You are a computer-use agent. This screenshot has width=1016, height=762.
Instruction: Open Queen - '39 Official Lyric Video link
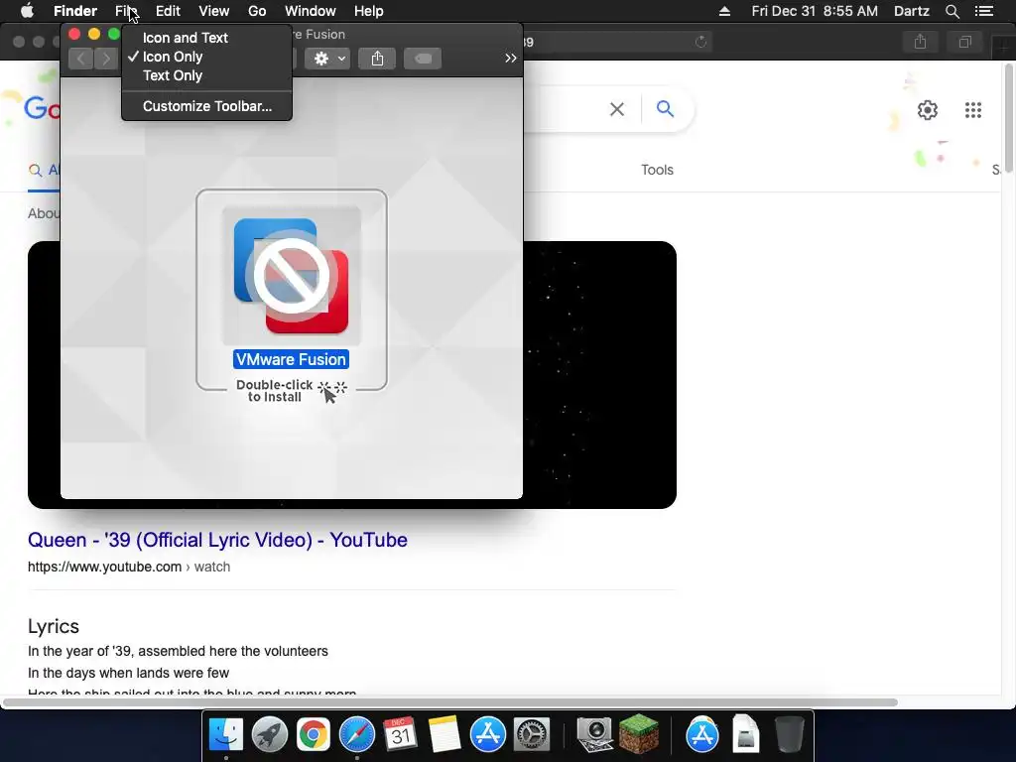(x=217, y=540)
